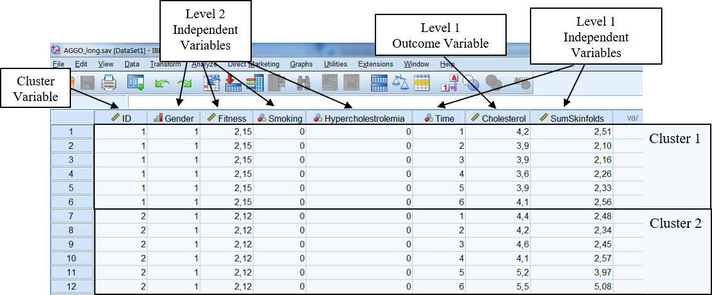Click the Go to variable icon

(x=233, y=83)
